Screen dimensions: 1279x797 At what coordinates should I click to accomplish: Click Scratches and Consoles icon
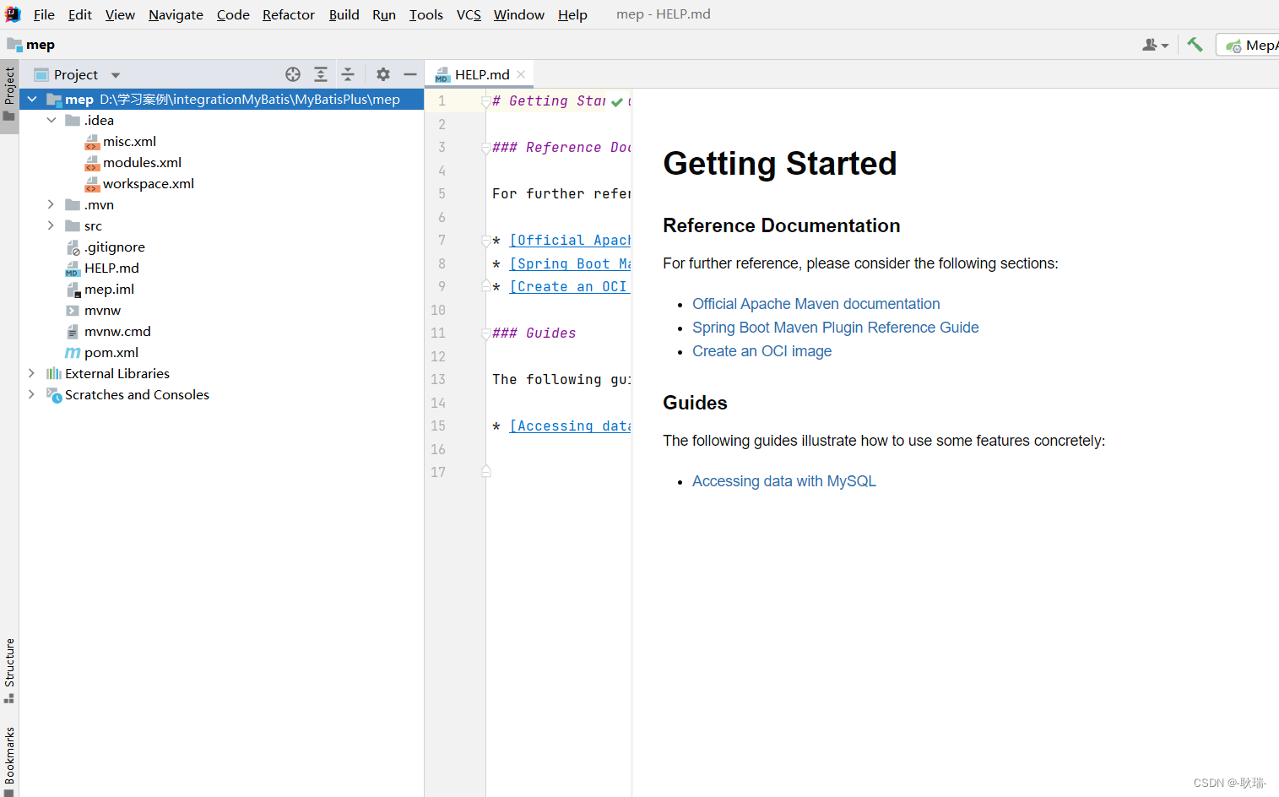coord(54,395)
